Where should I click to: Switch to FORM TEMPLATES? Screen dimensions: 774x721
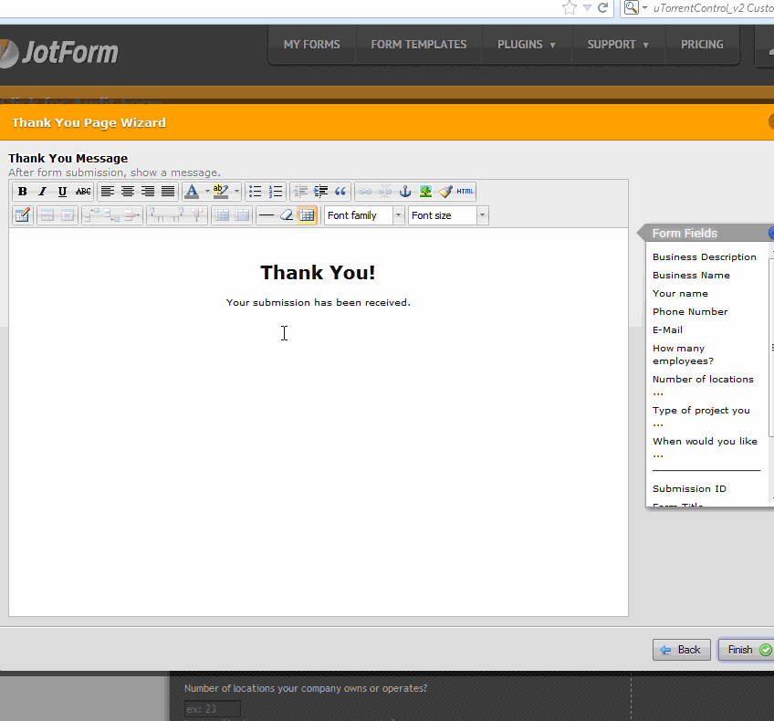coord(419,44)
